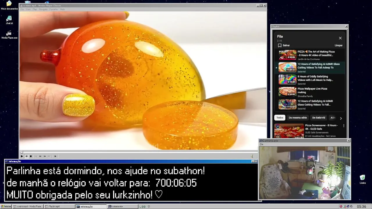Click title 'Pizza Screensaver - 8 Hours - 4K'

321,127
